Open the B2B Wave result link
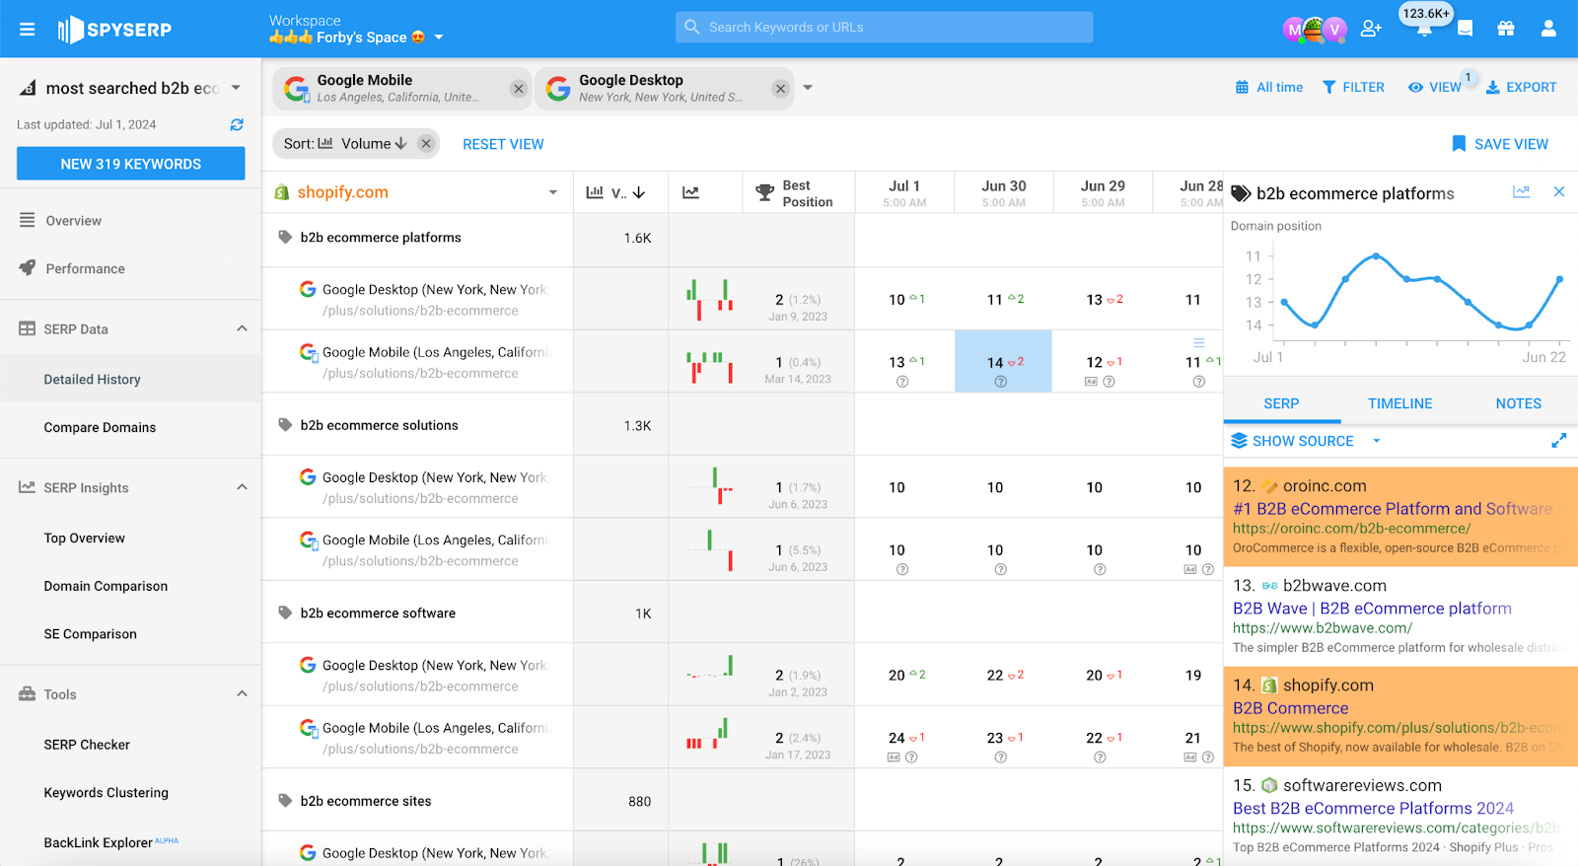The height and width of the screenshot is (866, 1578). 1372,609
